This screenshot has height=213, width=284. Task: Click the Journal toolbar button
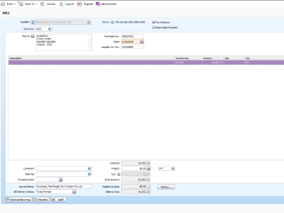pos(48,4)
